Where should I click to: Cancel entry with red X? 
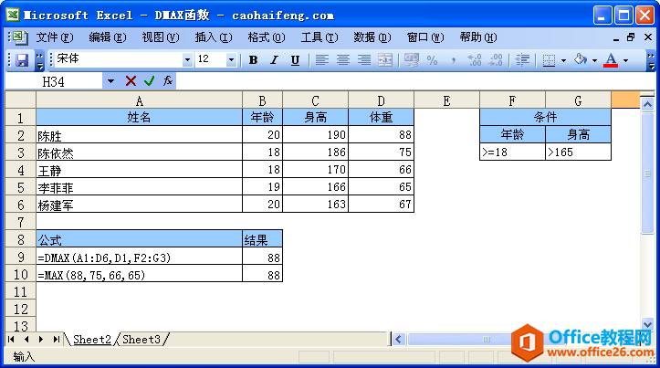(131, 81)
